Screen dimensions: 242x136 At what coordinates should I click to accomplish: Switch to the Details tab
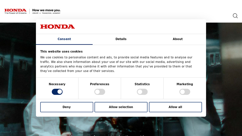click(121, 39)
